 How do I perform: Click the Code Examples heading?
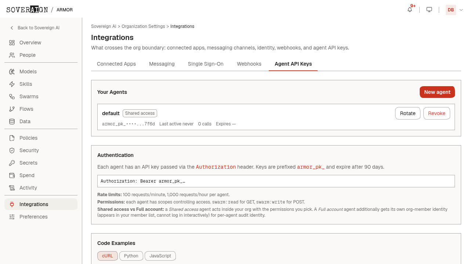tap(116, 243)
